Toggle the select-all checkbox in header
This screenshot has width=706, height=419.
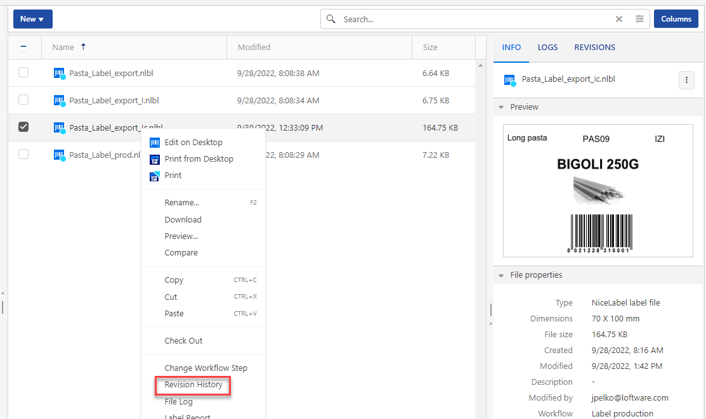click(23, 47)
